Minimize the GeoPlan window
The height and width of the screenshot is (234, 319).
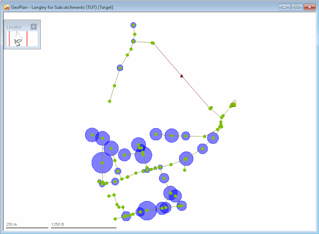click(x=284, y=7)
